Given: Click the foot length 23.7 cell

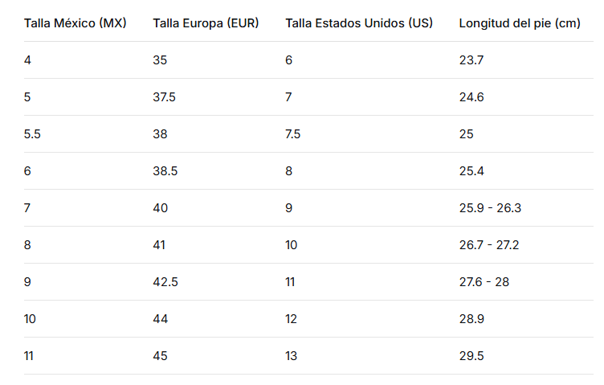Looking at the screenshot, I should [471, 60].
